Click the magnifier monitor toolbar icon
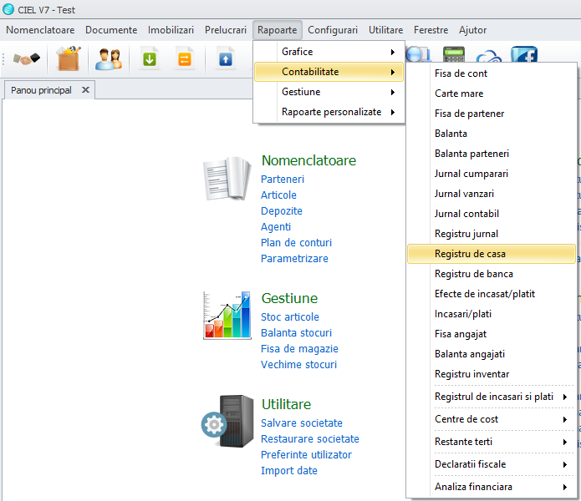Image resolution: width=581 pixels, height=501 pixels. [418, 54]
